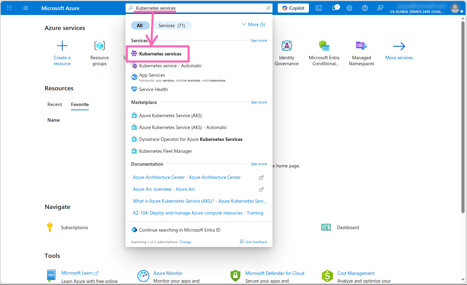
Task: Open external link icon for Azure Architecture Center
Action: click(x=261, y=177)
